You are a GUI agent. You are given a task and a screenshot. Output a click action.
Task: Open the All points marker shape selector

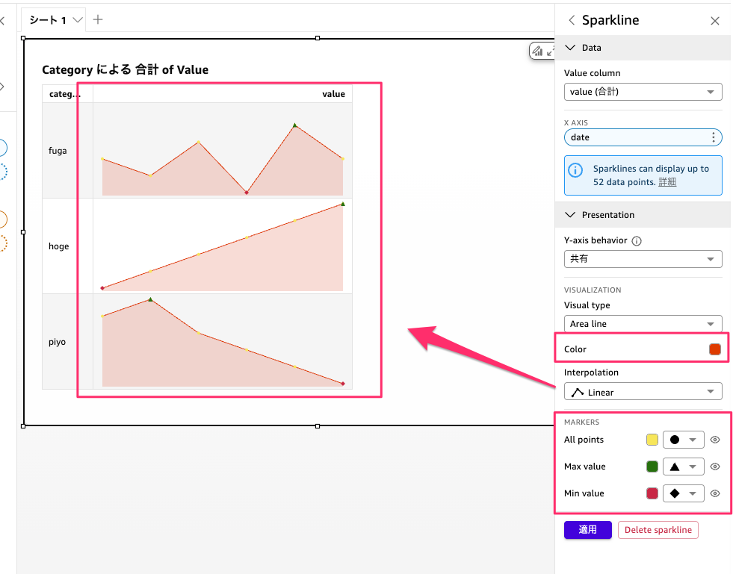point(684,440)
